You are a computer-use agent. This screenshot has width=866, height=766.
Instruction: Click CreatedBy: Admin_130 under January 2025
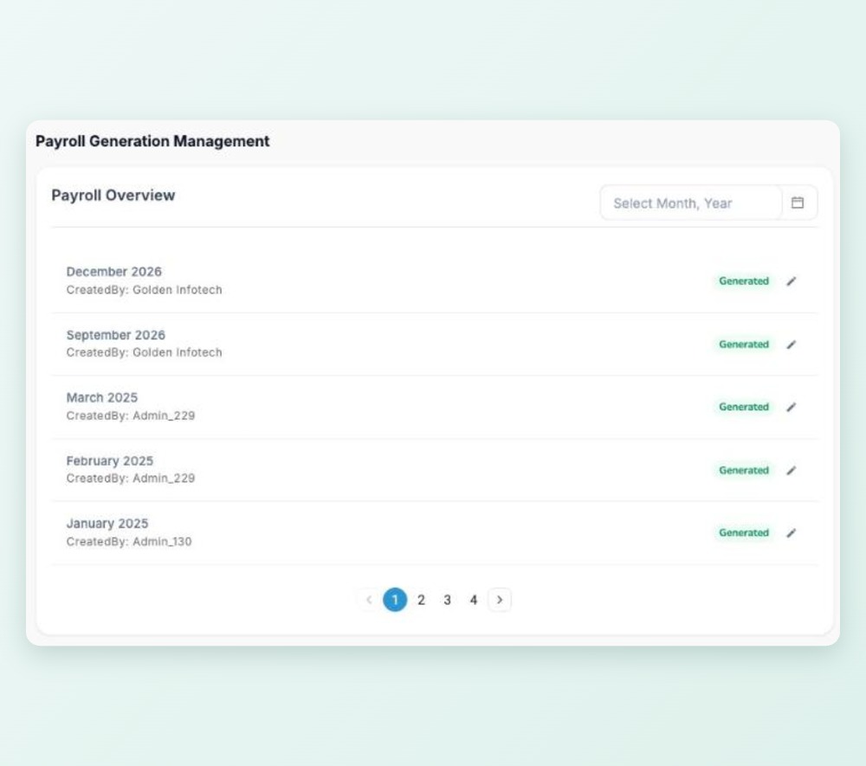[x=129, y=541]
